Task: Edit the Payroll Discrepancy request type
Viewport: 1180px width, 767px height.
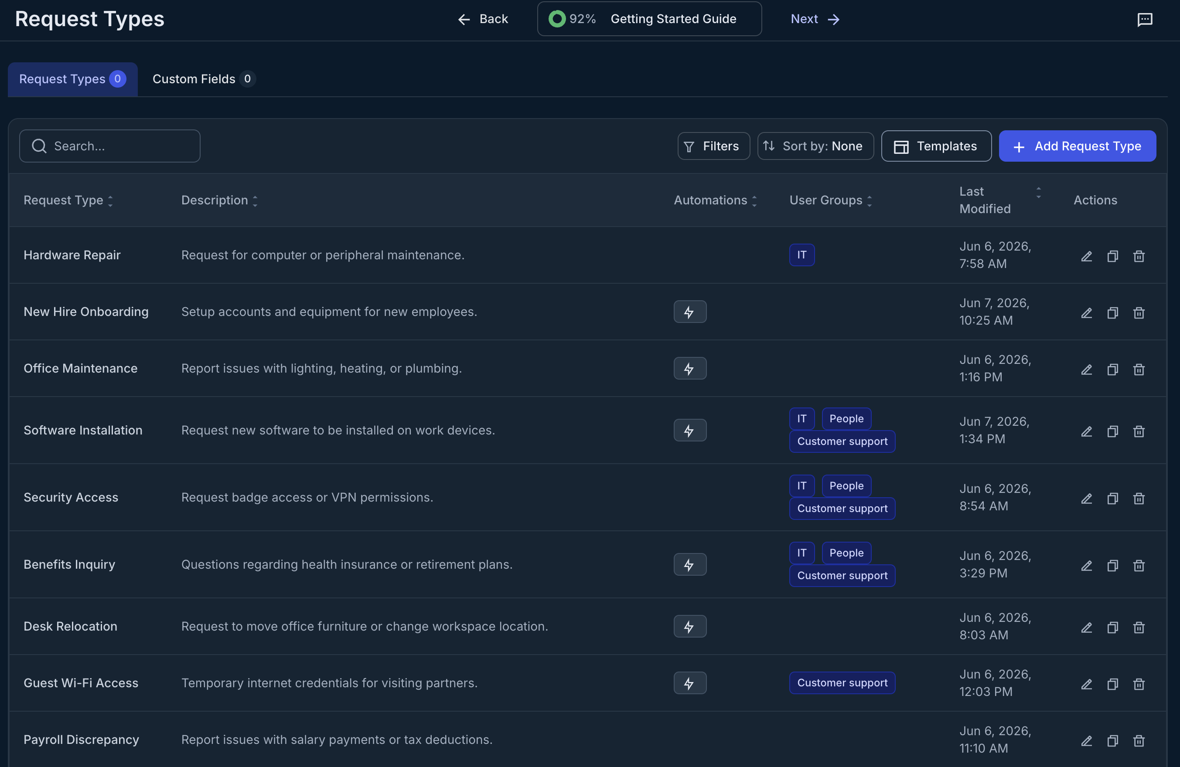Action: pos(1086,740)
